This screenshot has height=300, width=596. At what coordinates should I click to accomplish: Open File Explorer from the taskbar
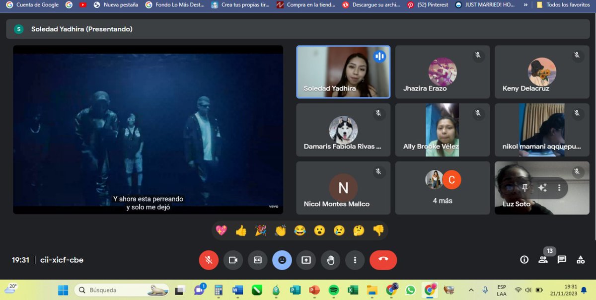(372, 290)
